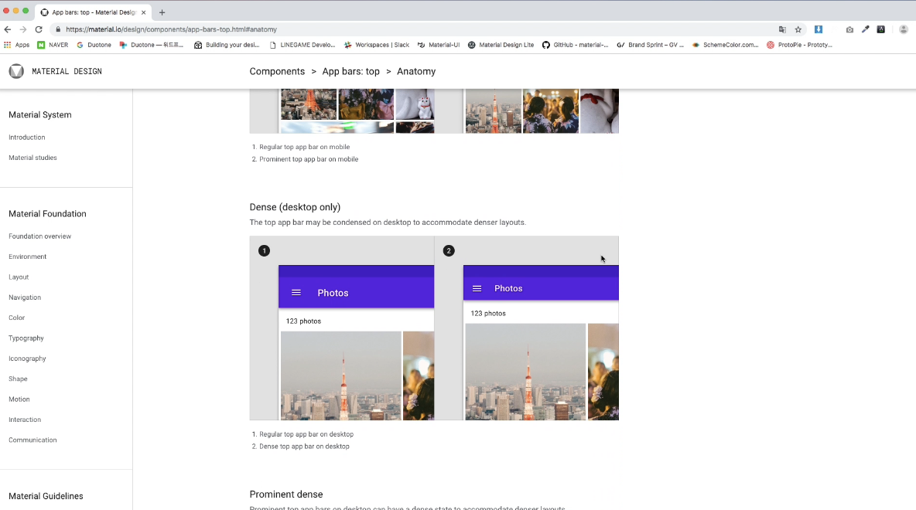916x510 pixels.
Task: Open Foundation overview in the sidebar
Action: coord(39,236)
